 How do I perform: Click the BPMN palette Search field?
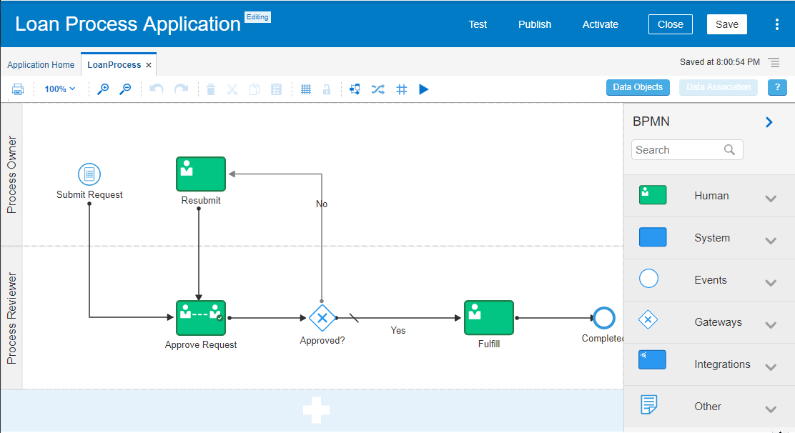pyautogui.click(x=687, y=150)
